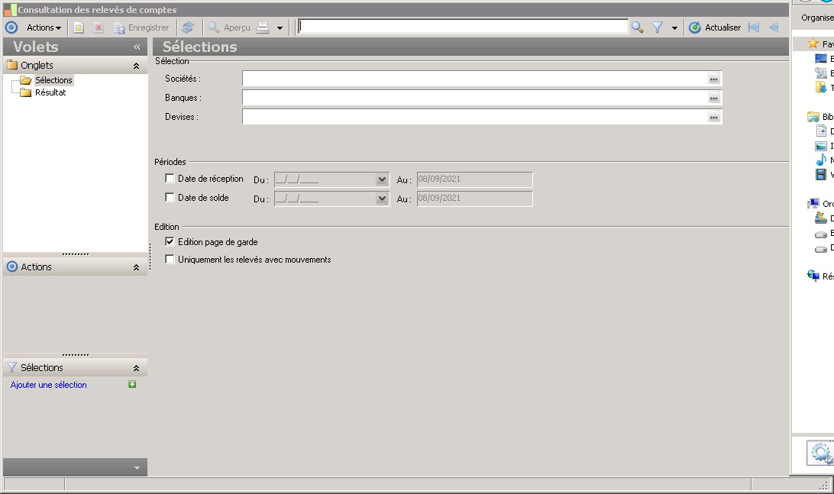
Task: Uncheck Edition page de garde checkbox
Action: click(170, 242)
